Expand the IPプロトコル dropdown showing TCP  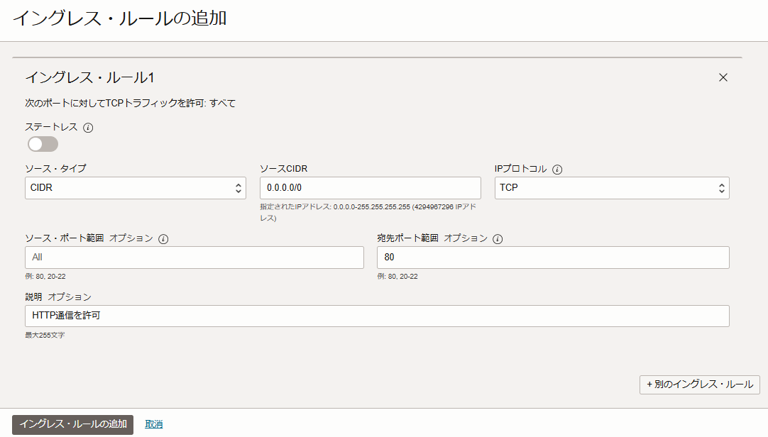click(611, 188)
